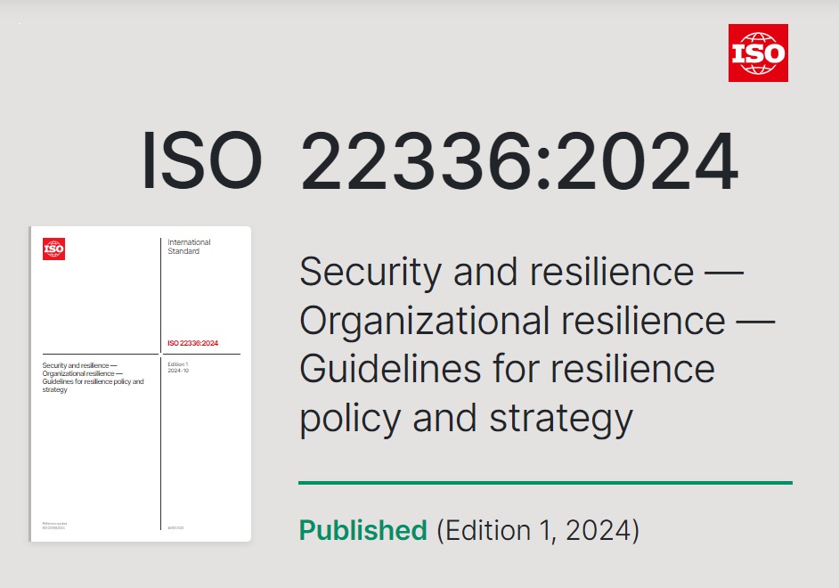Click the vertical black line on cover
Screen dimensions: 839x588
160,384
